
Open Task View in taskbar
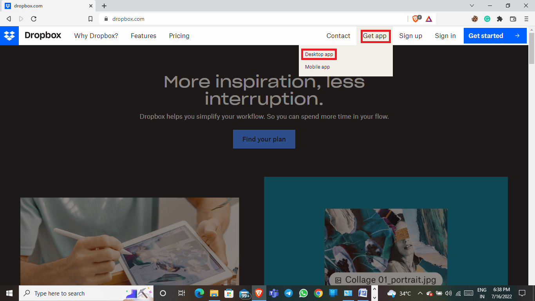[x=181, y=293]
